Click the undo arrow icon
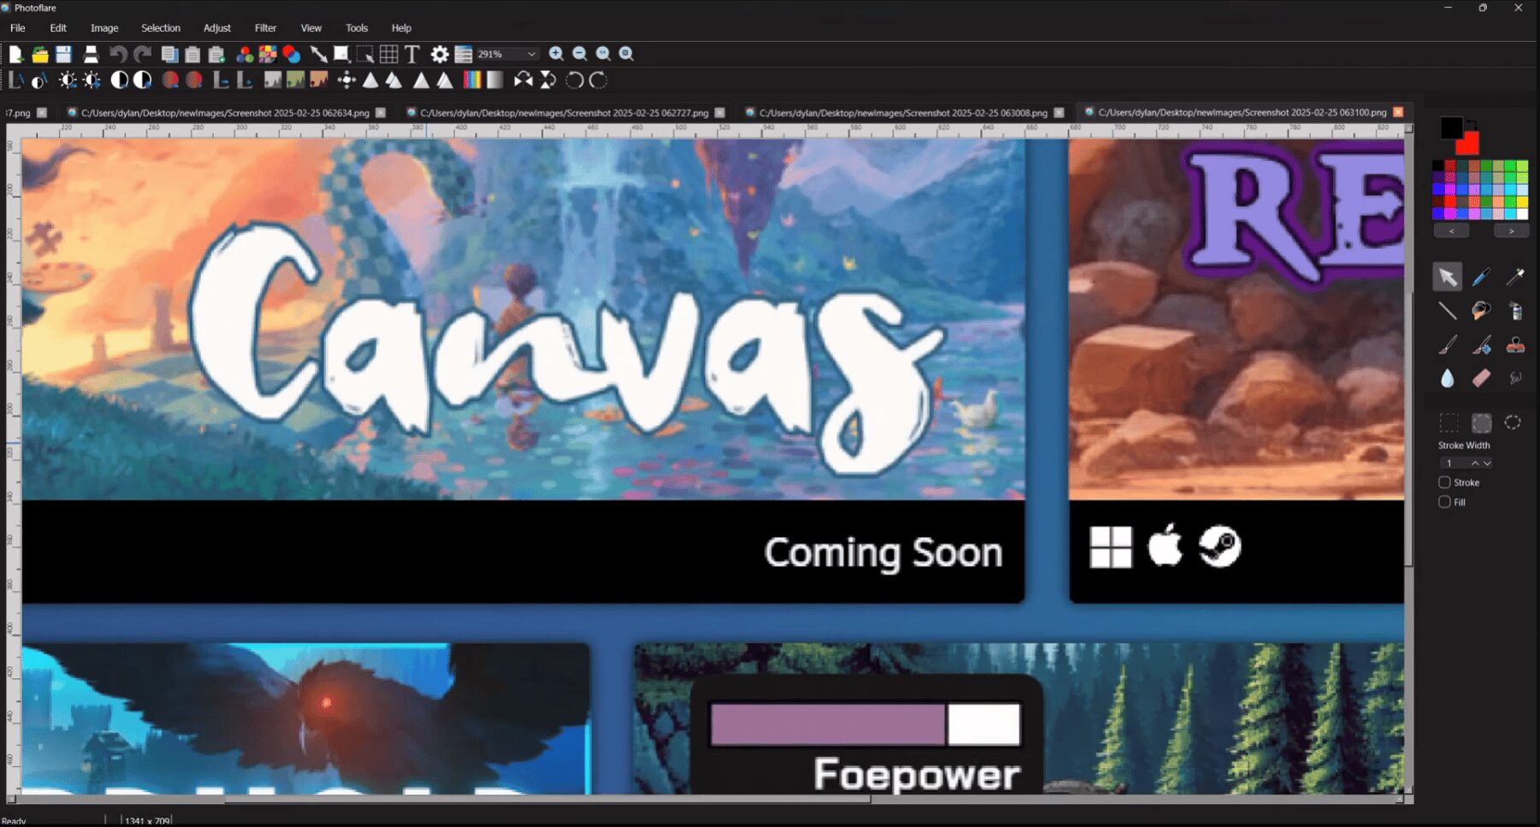This screenshot has width=1540, height=827. (118, 54)
